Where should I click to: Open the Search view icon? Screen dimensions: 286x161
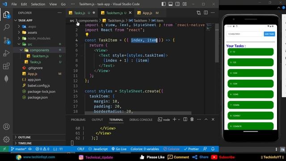(6, 27)
